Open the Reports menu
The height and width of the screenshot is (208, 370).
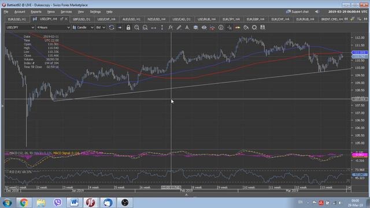[x=36, y=12]
